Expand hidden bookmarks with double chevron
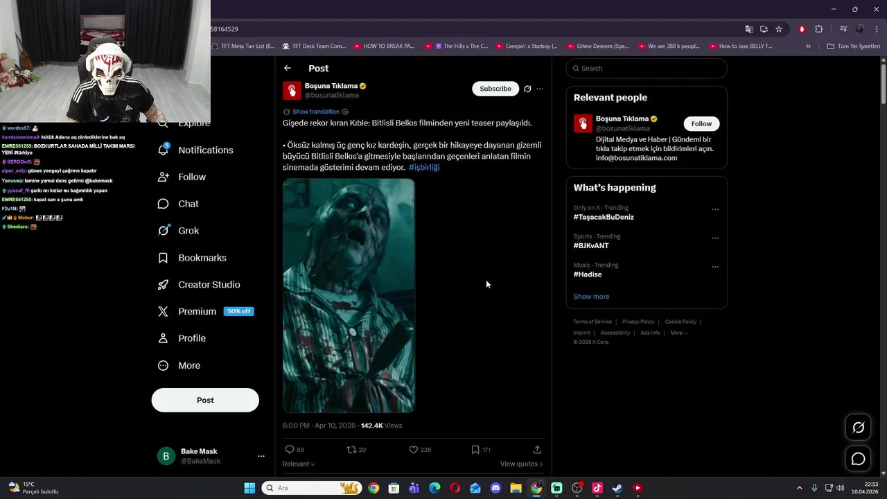This screenshot has width=887, height=499. pos(808,46)
